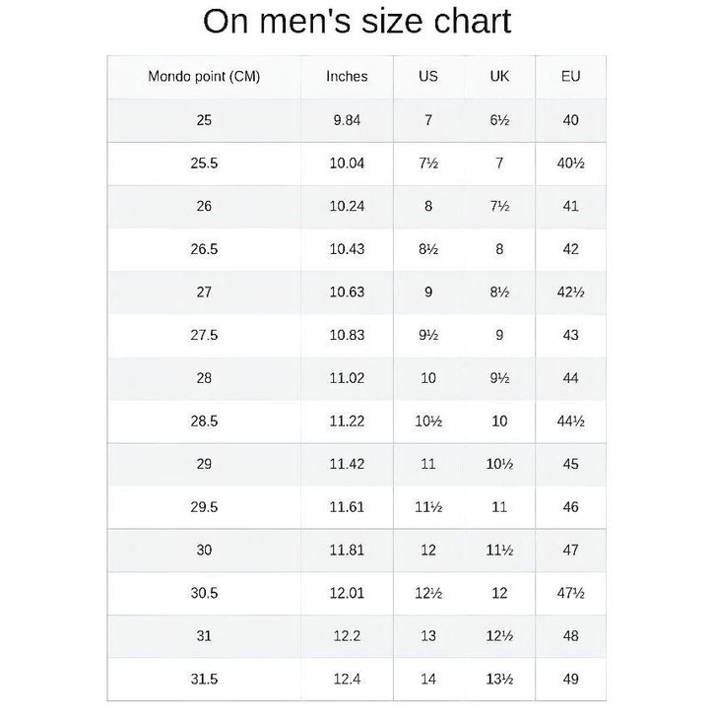Click the UK size 13½ cell
This screenshot has height=715, width=715.
click(x=499, y=680)
